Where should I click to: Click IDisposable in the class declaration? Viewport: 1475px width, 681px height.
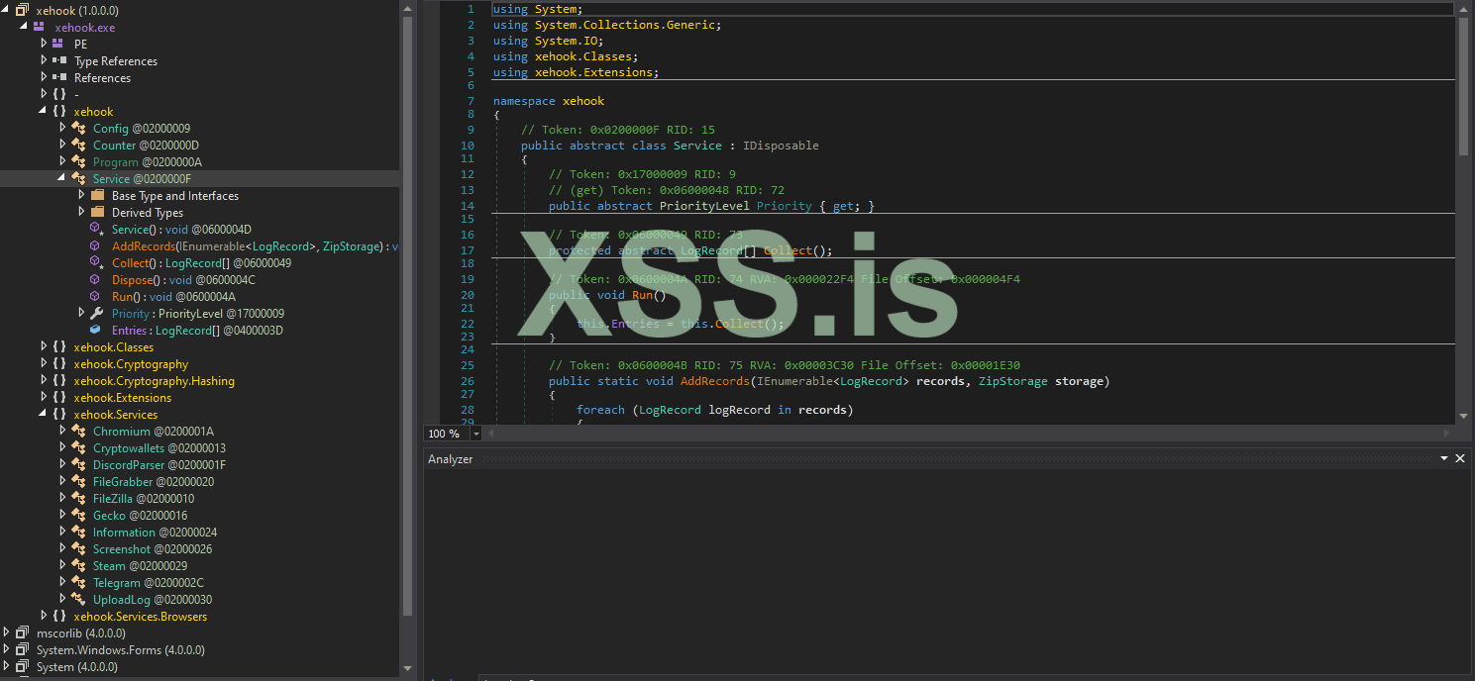pos(781,146)
